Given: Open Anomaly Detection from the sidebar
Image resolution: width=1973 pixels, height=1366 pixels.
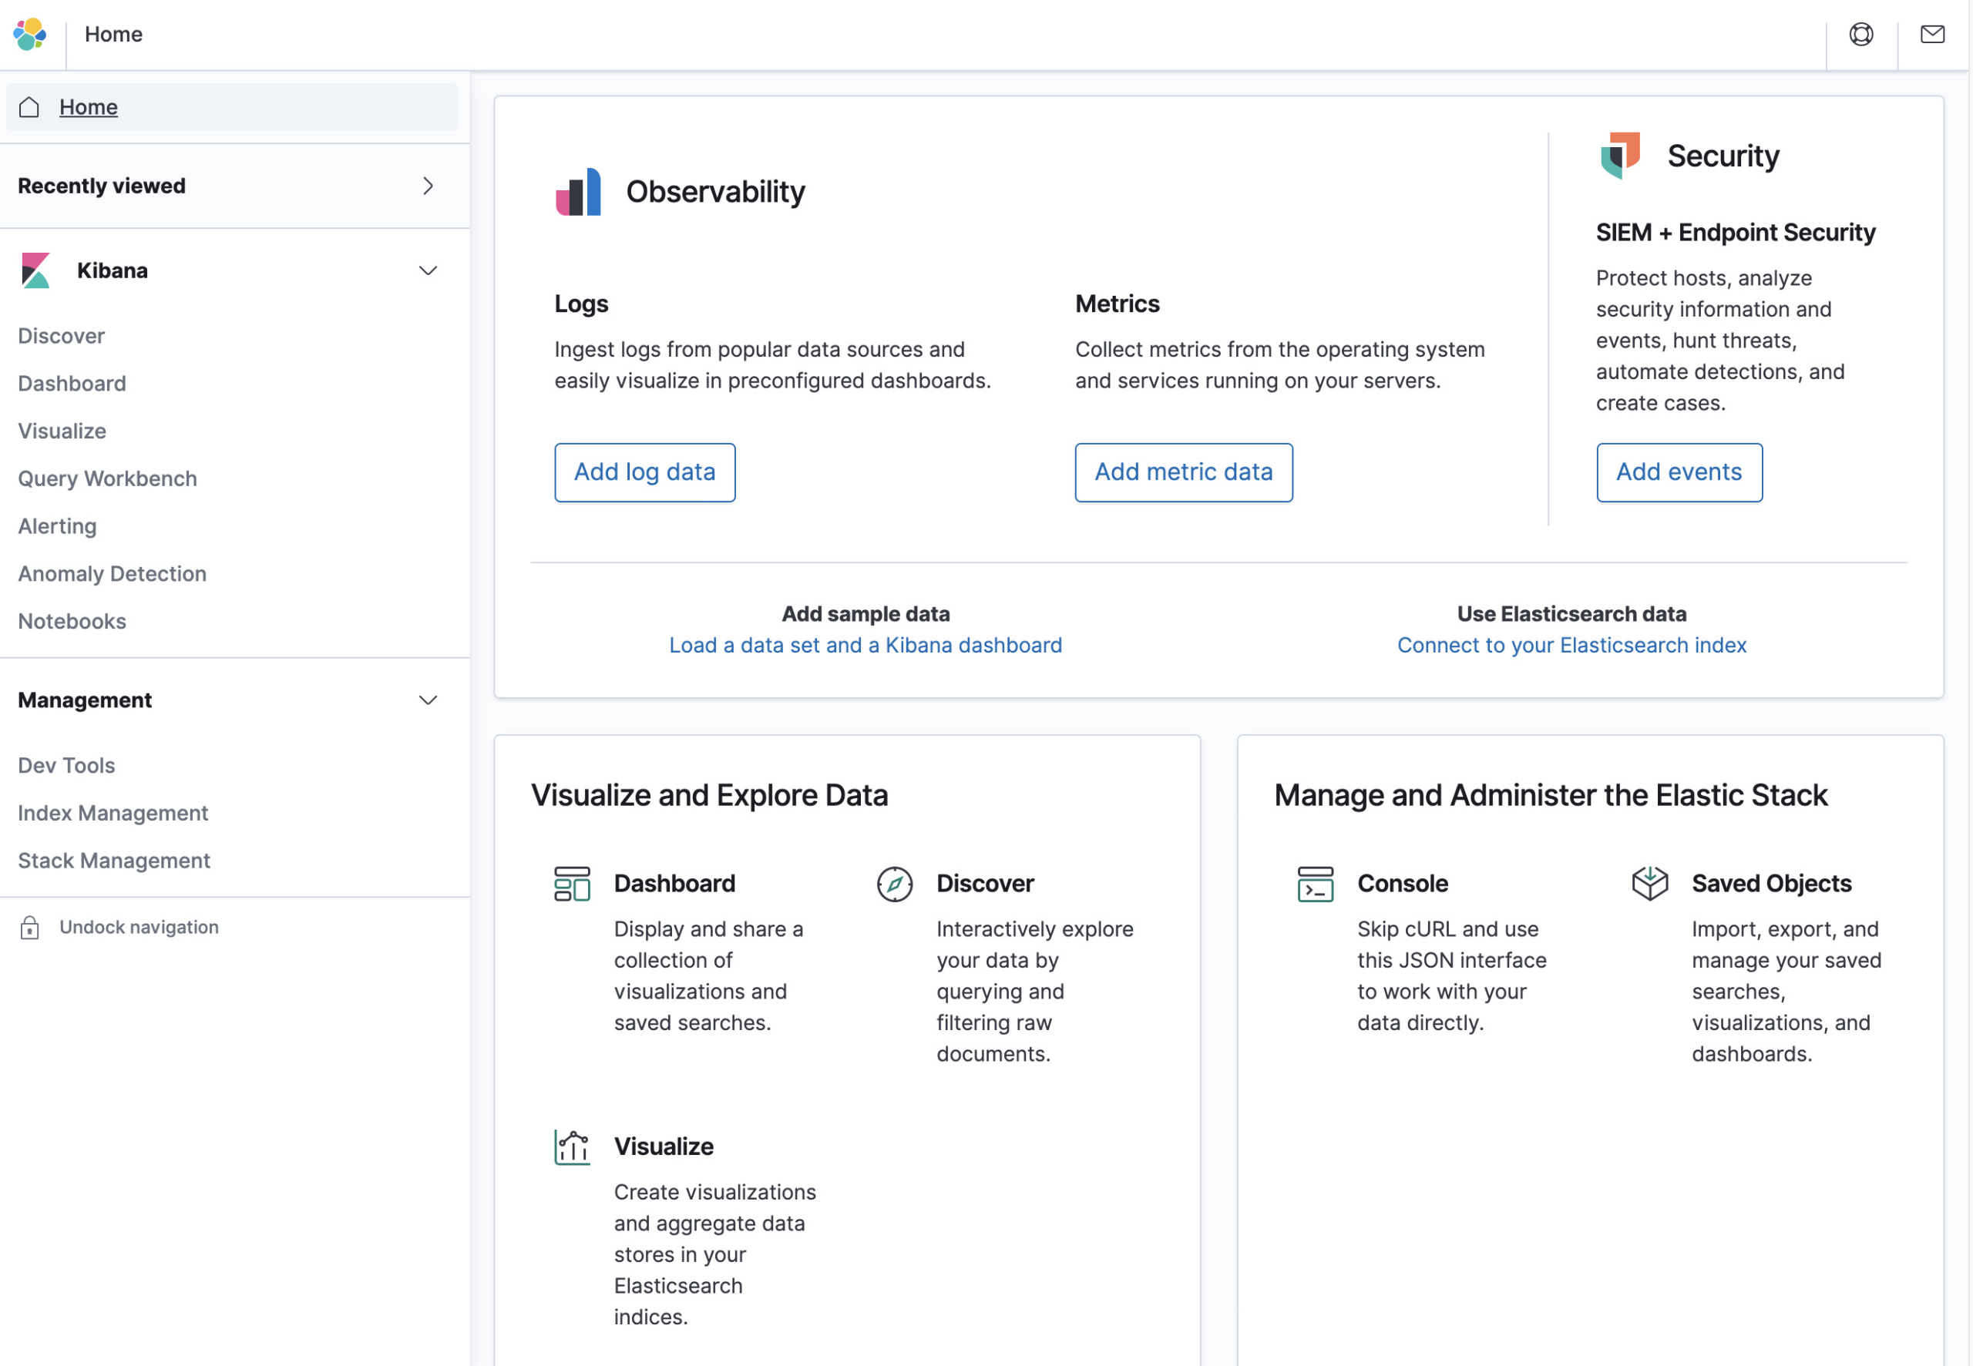Looking at the screenshot, I should [x=112, y=573].
